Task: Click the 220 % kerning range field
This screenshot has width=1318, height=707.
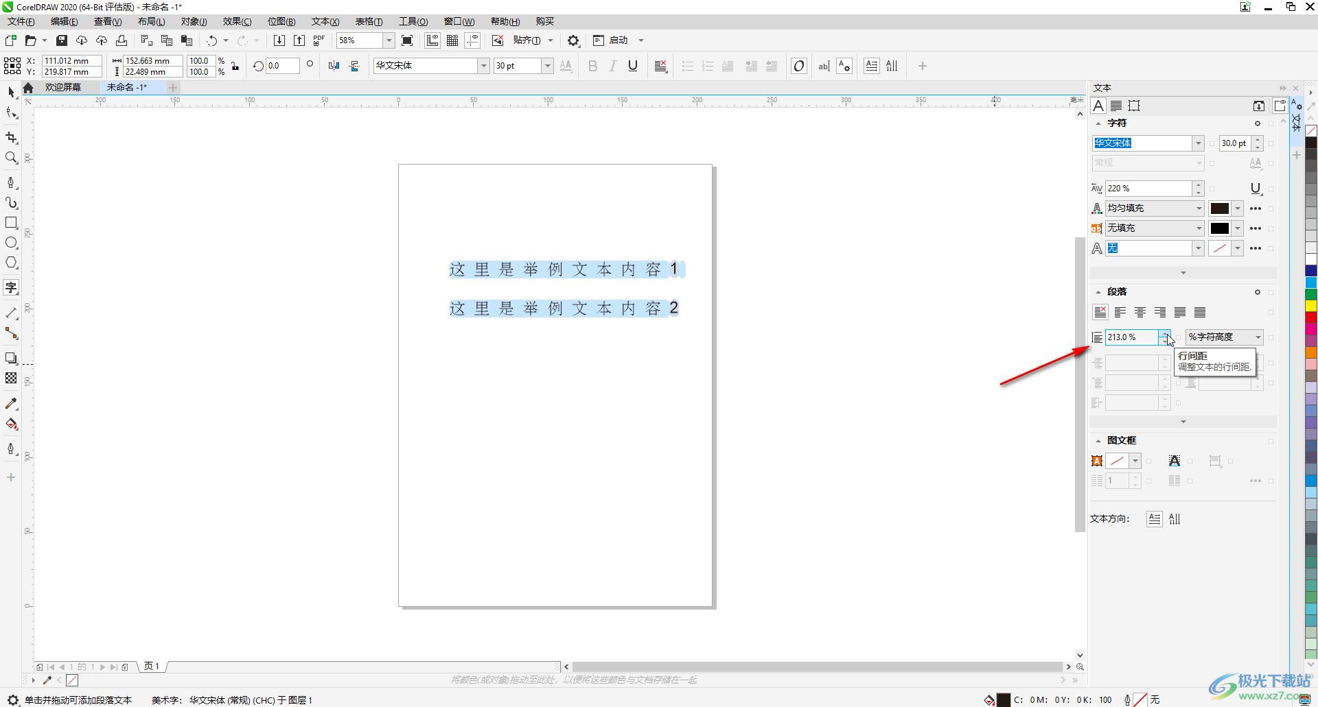Action: [x=1149, y=189]
